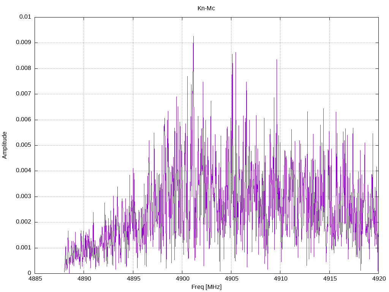Image resolution: width=389 pixels, height=292 pixels.
Task: Click the tallest spectrum peak near 4901 MHz
Action: [193, 37]
